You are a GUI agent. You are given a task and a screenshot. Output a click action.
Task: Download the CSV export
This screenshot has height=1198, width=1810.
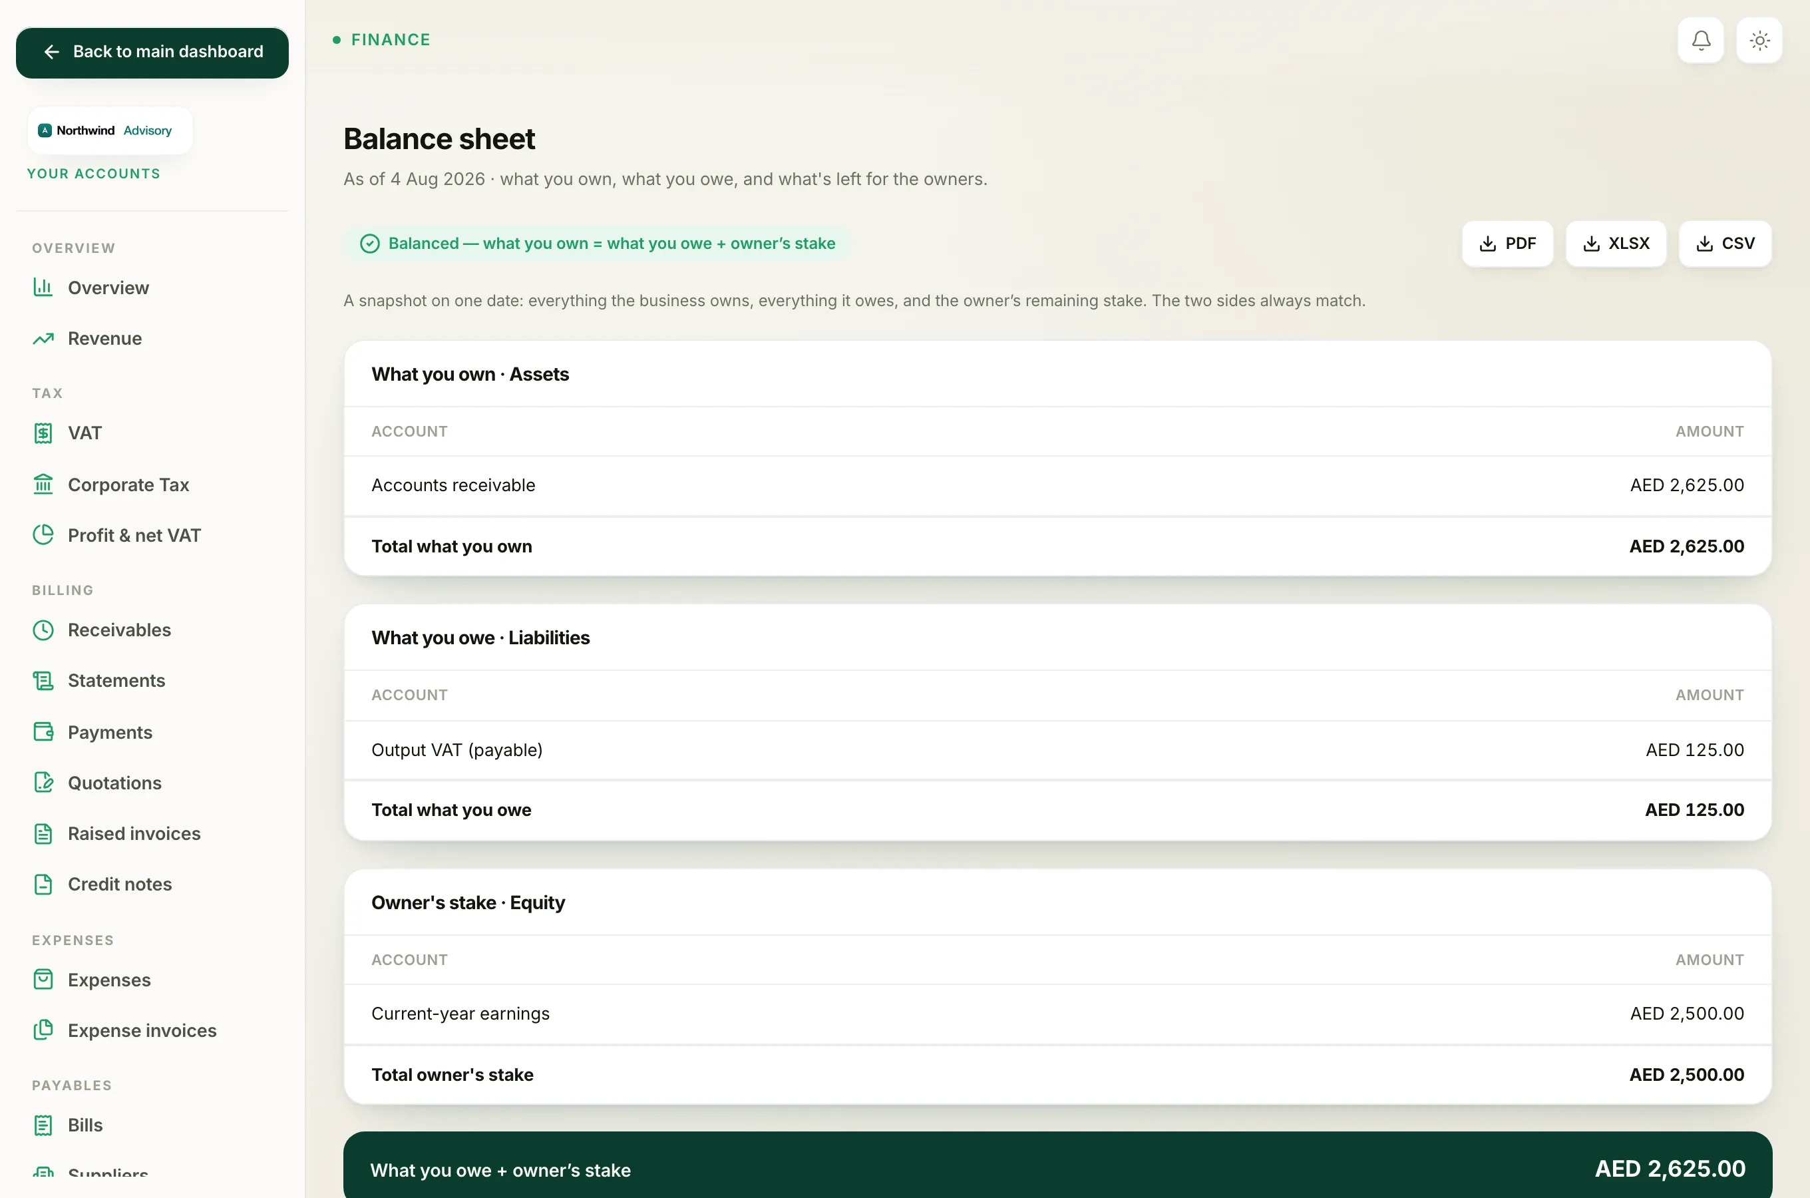(x=1724, y=244)
